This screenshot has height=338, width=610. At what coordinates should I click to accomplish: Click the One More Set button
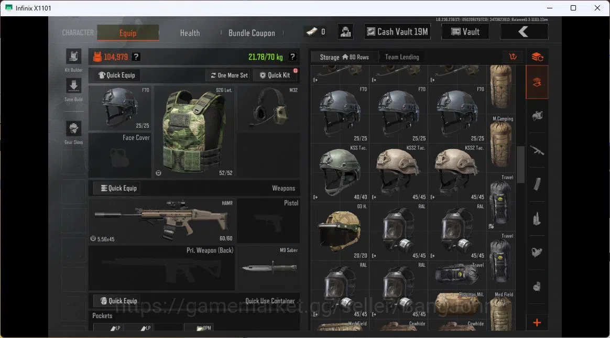click(x=229, y=75)
